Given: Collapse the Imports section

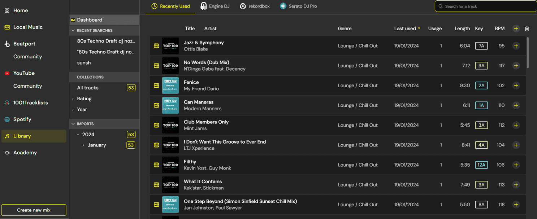Looking at the screenshot, I should (x=73, y=124).
